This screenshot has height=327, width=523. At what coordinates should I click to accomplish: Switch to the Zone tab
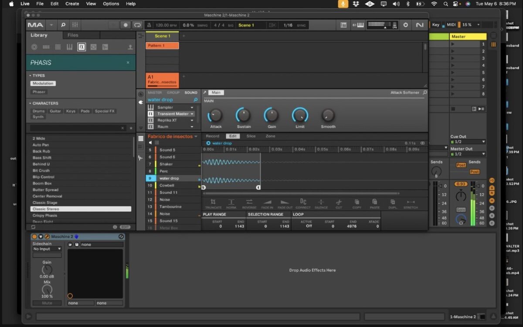coord(270,136)
